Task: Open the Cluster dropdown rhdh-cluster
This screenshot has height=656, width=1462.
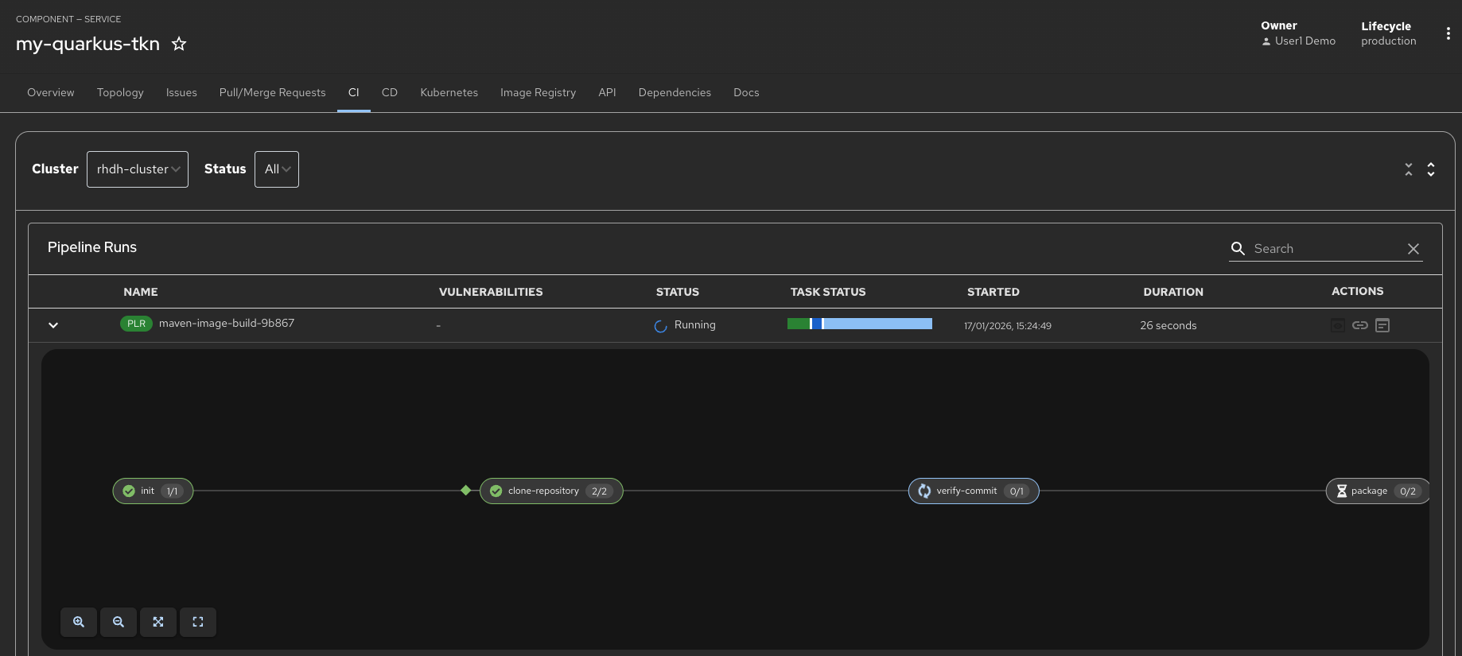Action: [x=138, y=169]
